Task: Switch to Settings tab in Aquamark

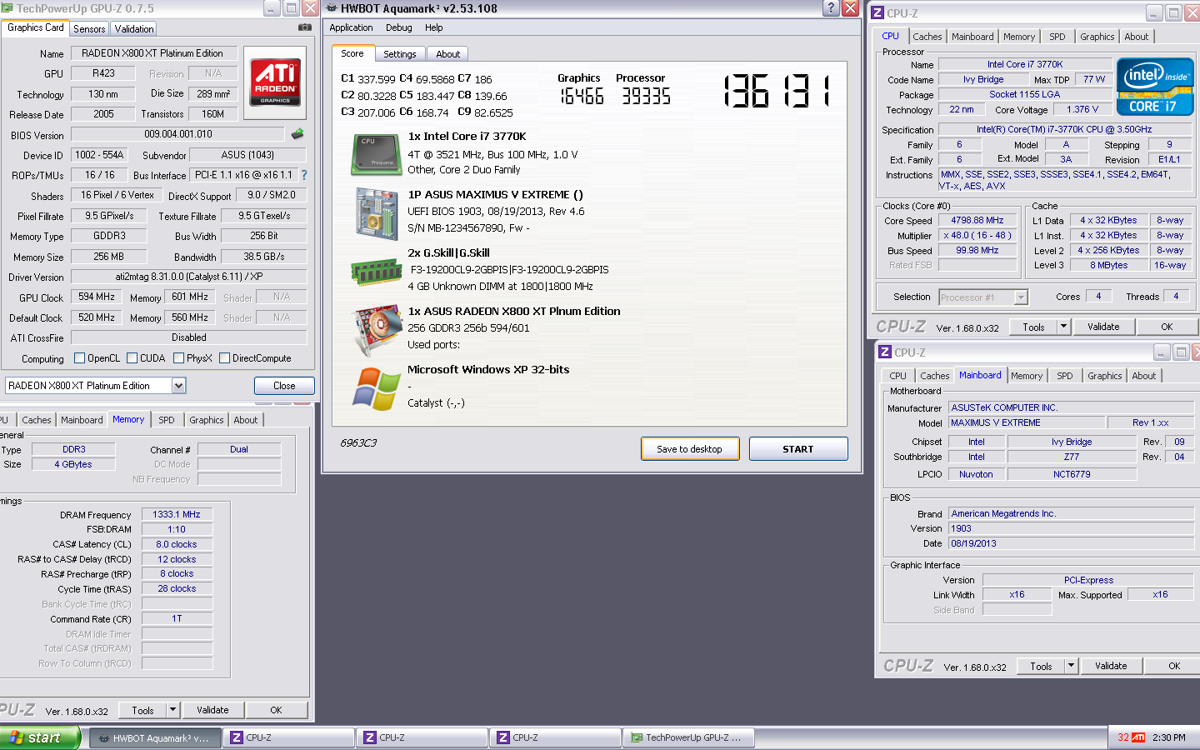Action: click(400, 54)
